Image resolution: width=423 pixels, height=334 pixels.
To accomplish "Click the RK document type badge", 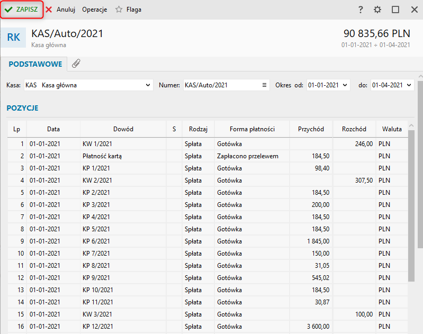I will pyautogui.click(x=13, y=37).
